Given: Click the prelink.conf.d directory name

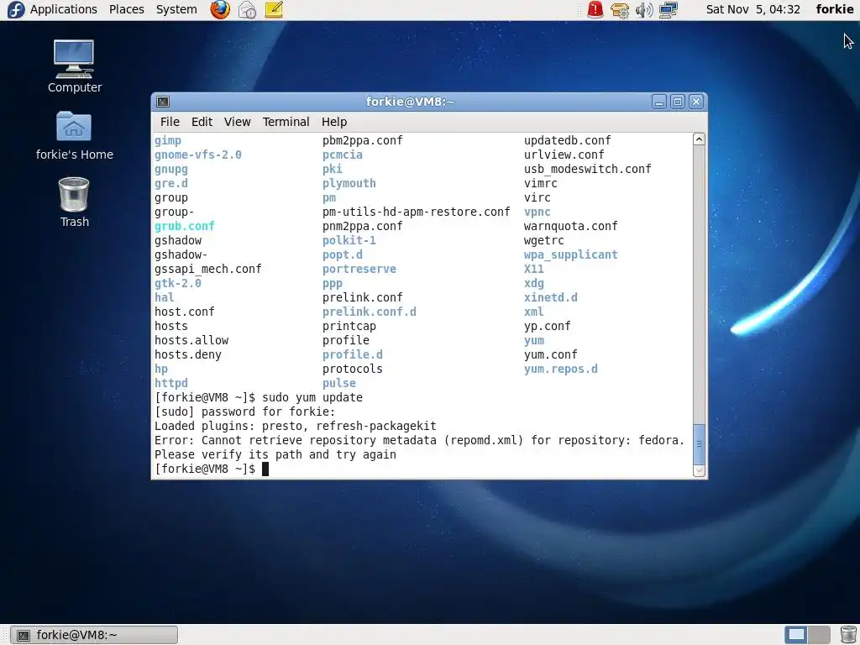Looking at the screenshot, I should coord(370,312).
